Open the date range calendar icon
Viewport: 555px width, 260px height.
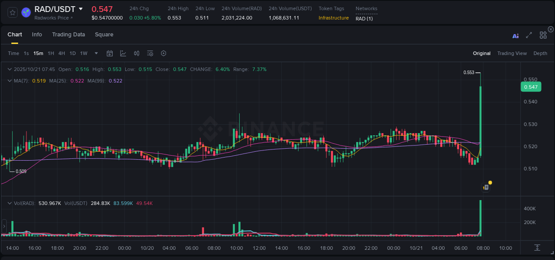pyautogui.click(x=110, y=53)
